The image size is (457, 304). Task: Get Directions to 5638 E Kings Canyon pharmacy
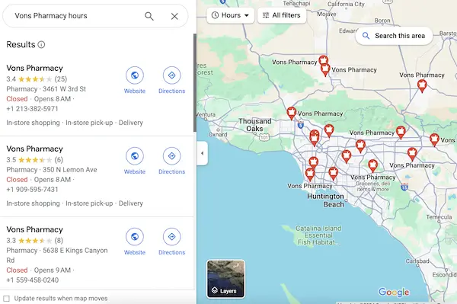171,242
